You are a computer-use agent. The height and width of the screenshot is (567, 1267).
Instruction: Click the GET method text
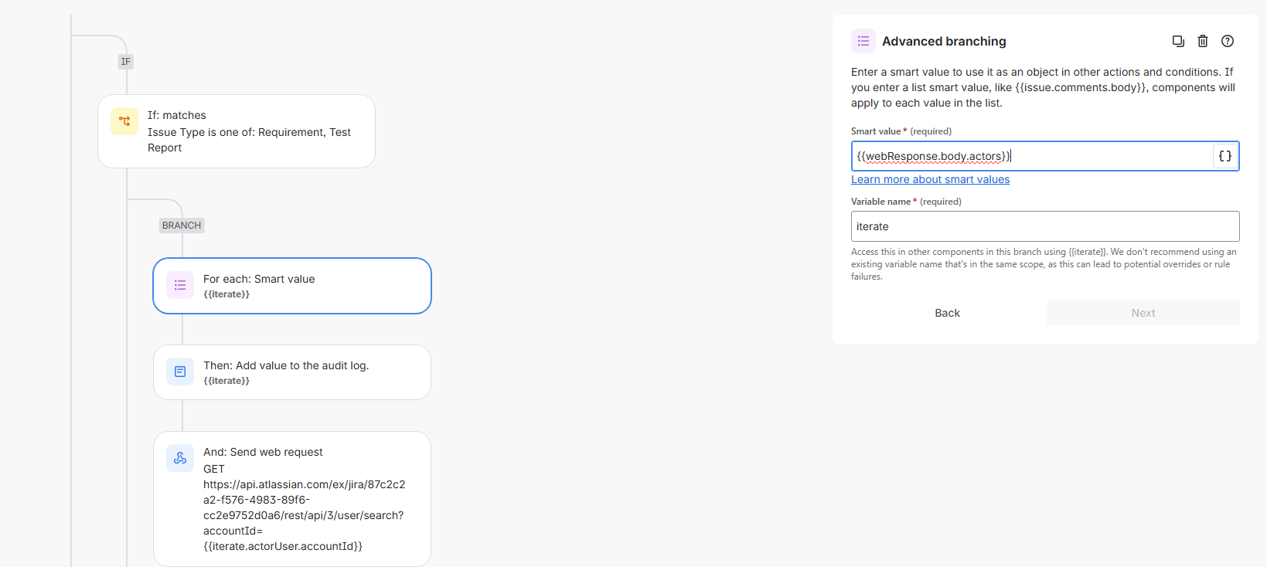coord(214,469)
